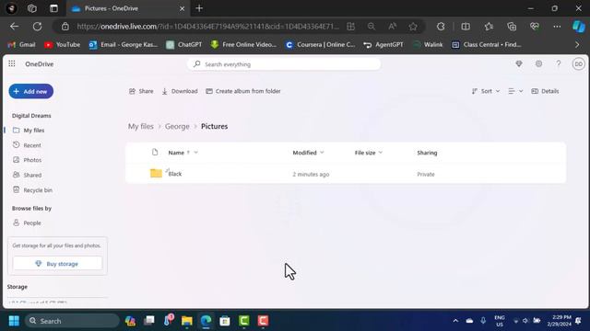Select the Pictures - OneDrive tab
Image resolution: width=590 pixels, height=331 pixels.
[x=128, y=8]
